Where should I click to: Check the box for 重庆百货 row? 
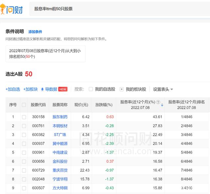tap(24, 171)
